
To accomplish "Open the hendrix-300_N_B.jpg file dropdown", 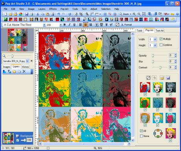I will [x=27, y=61].
